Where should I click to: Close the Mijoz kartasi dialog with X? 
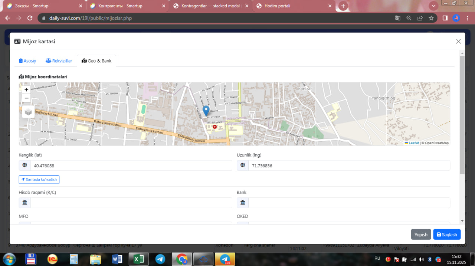coord(458,41)
